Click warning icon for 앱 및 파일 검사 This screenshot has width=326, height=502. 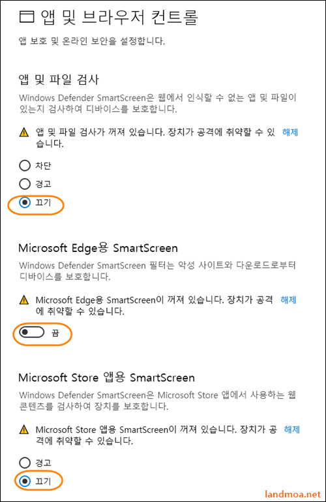click(24, 133)
